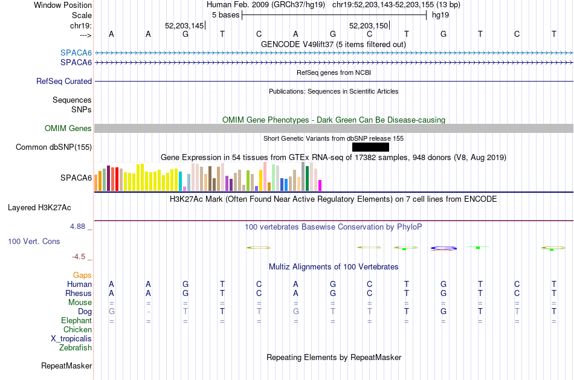The width and height of the screenshot is (574, 380).
Task: Click the first orange GTEx expression bar
Action: (x=96, y=182)
